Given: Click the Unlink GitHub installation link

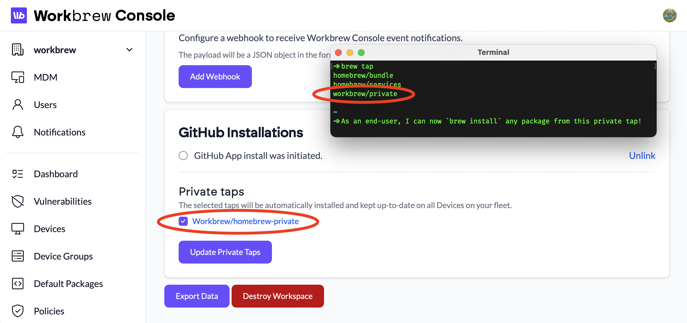Looking at the screenshot, I should (642, 155).
